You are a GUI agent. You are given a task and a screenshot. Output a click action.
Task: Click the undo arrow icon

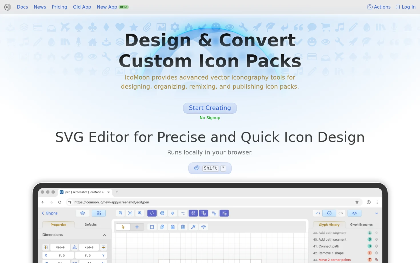coord(318,213)
